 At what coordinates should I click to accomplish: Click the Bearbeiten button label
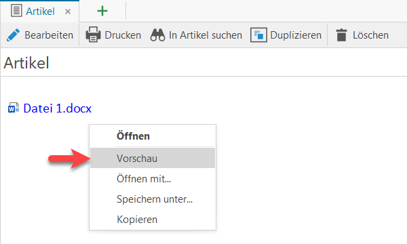(49, 35)
